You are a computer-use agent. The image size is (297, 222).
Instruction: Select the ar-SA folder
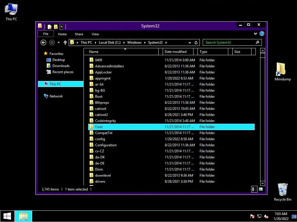tap(99, 84)
